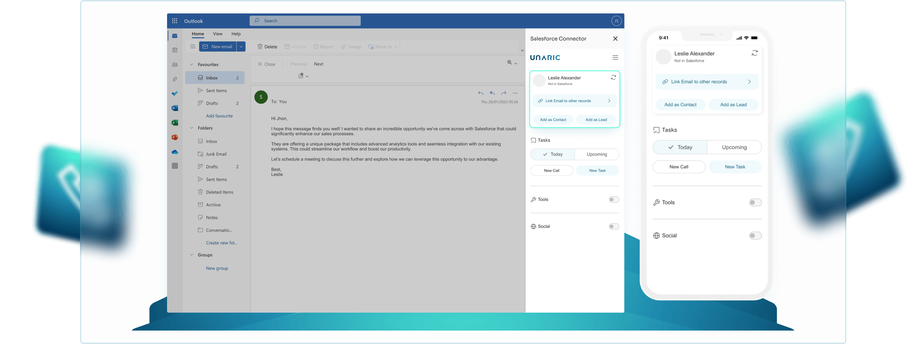Close the open email message
The image size is (919, 344).
tap(266, 64)
